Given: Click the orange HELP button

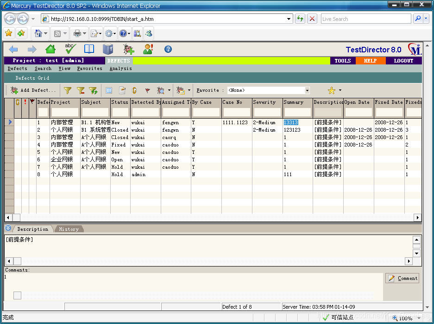Looking at the screenshot, I should pyautogui.click(x=371, y=61).
